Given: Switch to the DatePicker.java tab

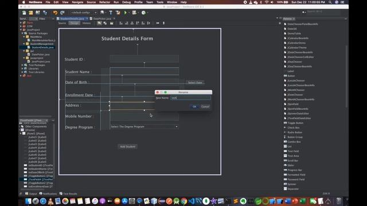Looking at the screenshot, I should coord(102,19).
